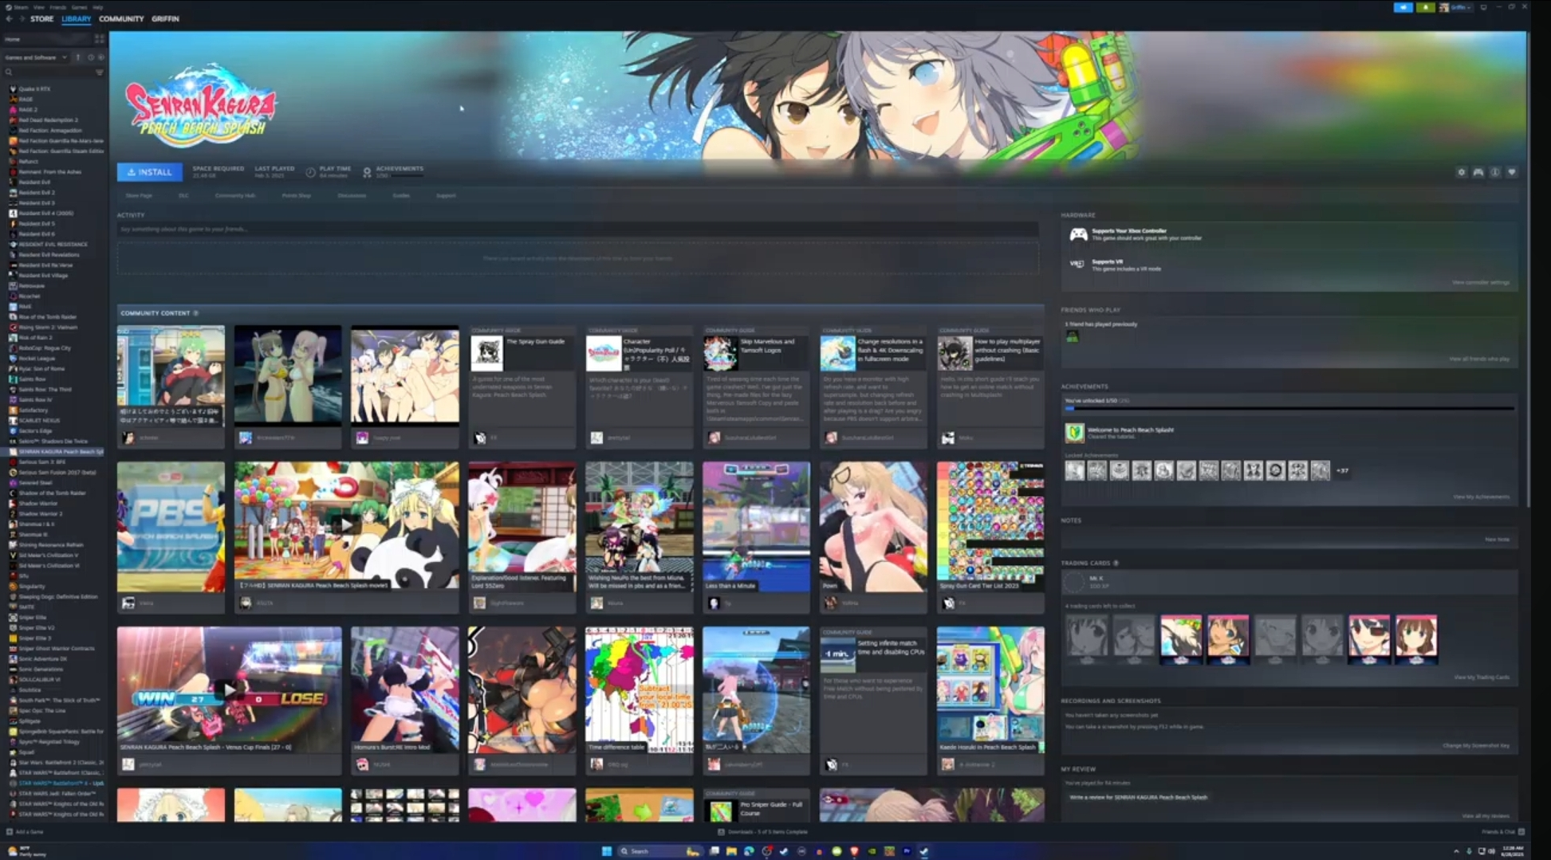This screenshot has width=1551, height=860.
Task: Open the Community Hub link
Action: pyautogui.click(x=235, y=195)
